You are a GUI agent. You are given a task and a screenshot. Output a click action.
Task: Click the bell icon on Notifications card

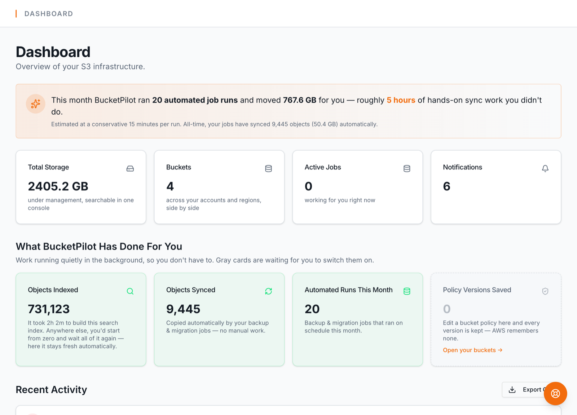pos(545,168)
